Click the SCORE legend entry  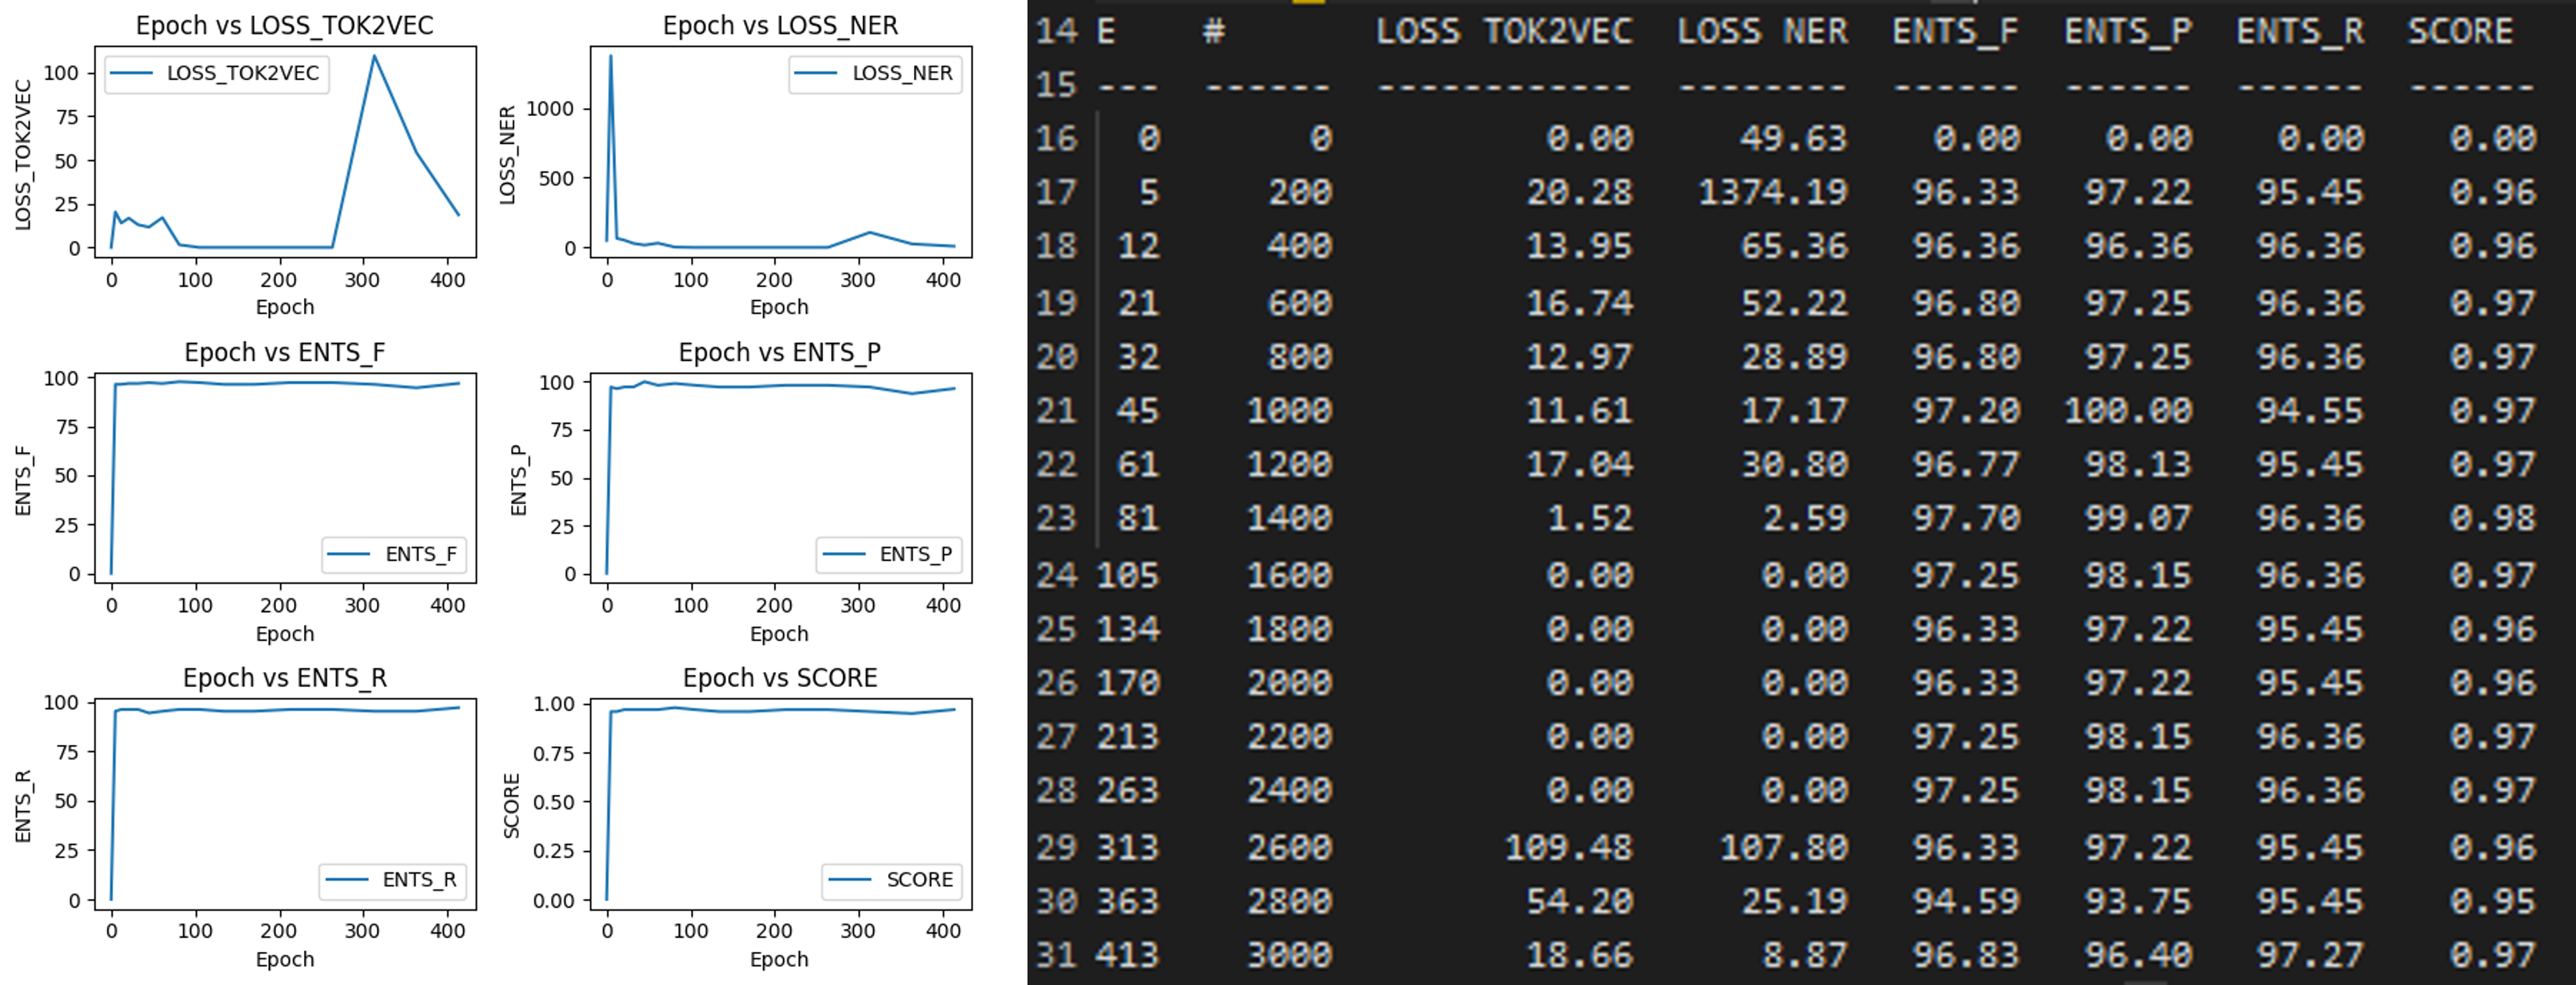tap(894, 880)
